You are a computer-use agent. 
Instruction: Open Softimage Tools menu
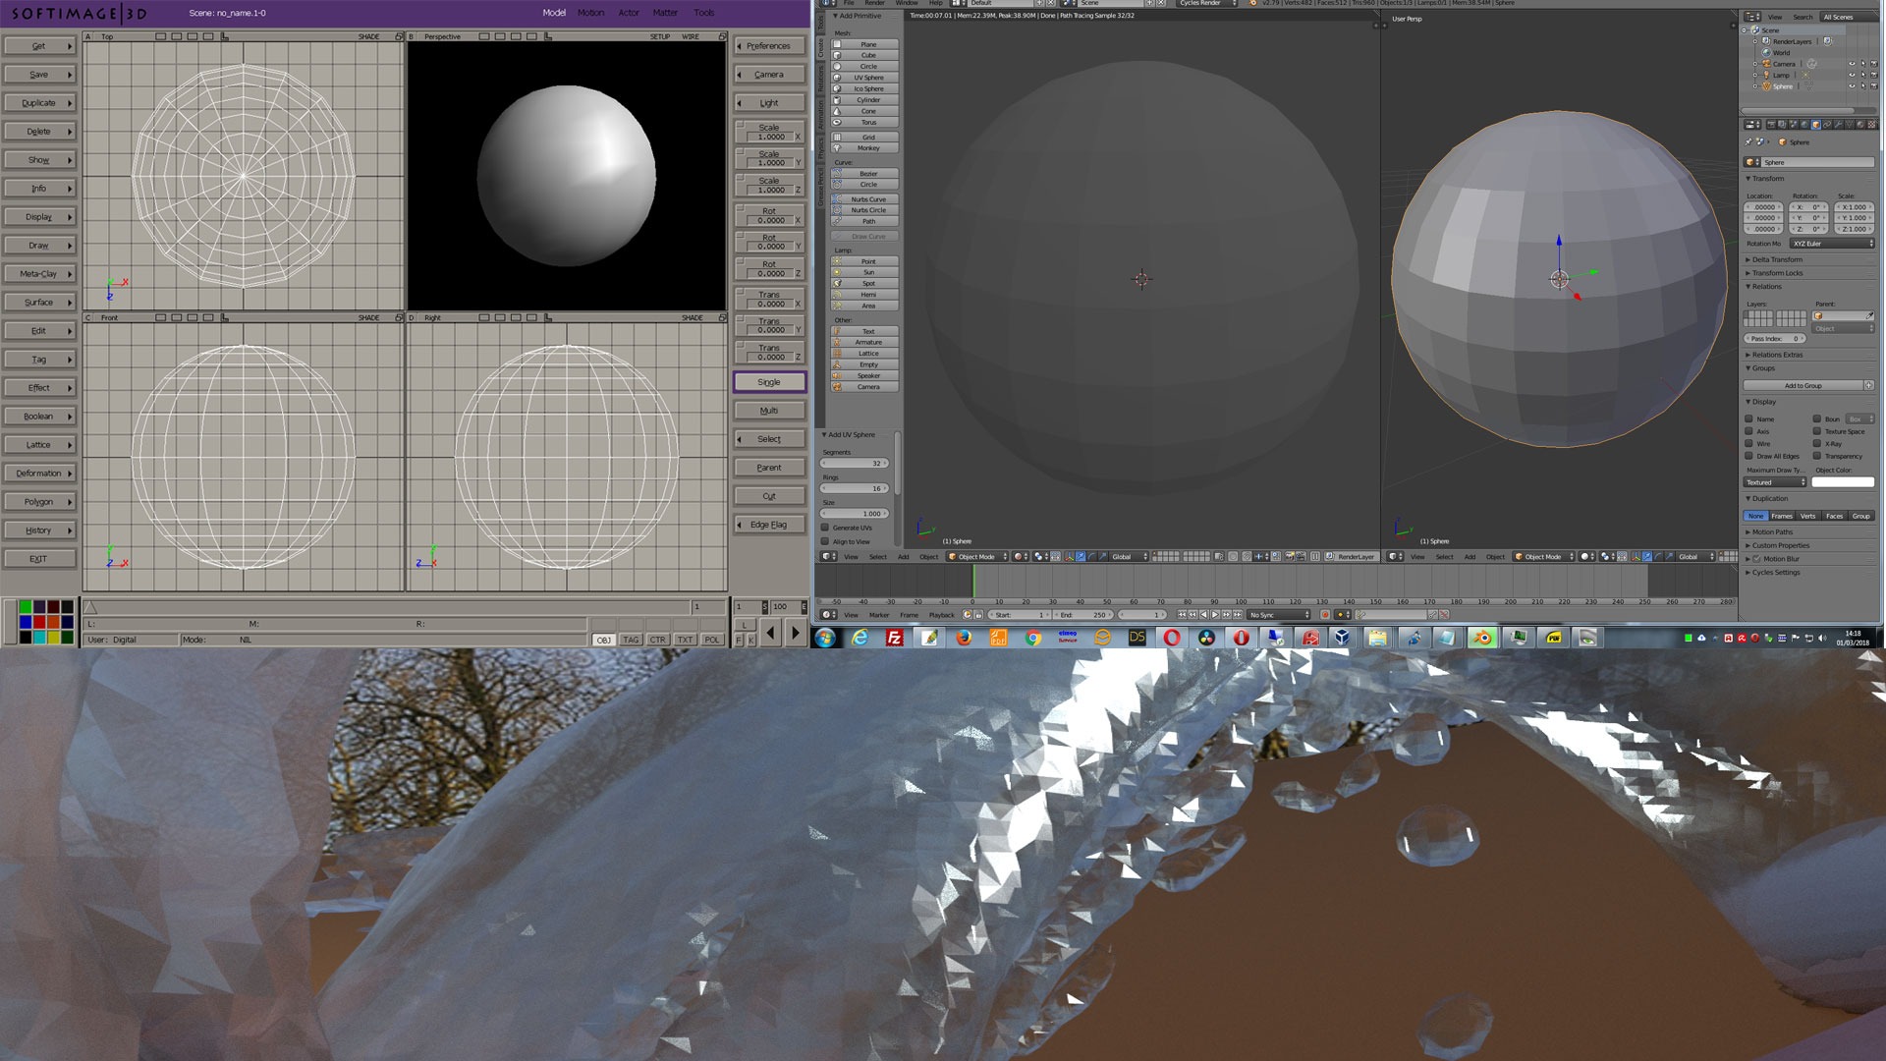click(x=704, y=13)
